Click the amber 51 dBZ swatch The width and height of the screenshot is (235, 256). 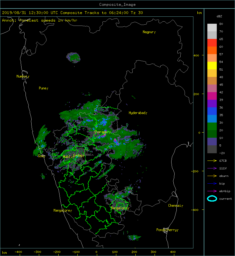tap(212, 73)
